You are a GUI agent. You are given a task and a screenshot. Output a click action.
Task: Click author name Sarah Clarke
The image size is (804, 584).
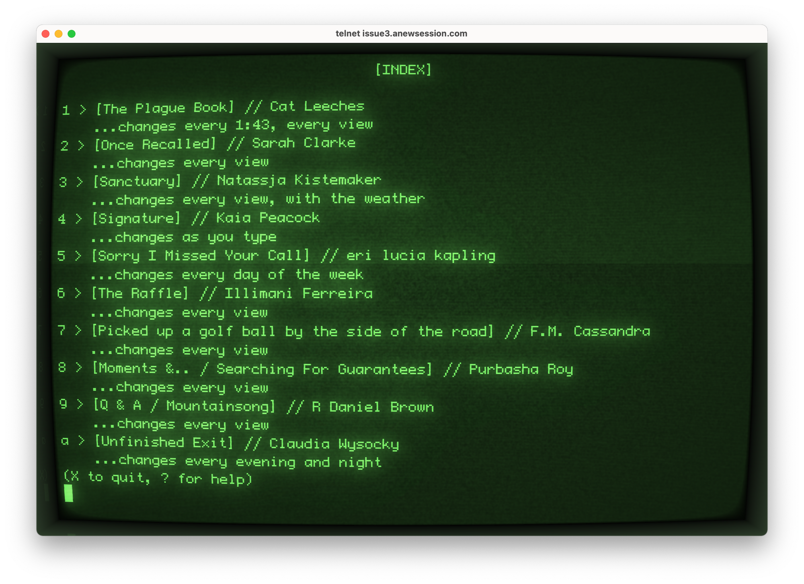(304, 143)
